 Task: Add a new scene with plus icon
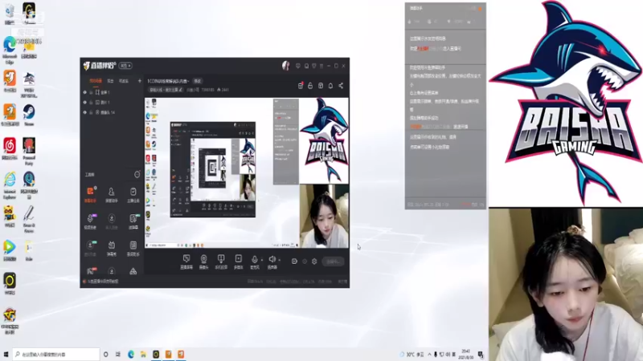[x=139, y=81]
